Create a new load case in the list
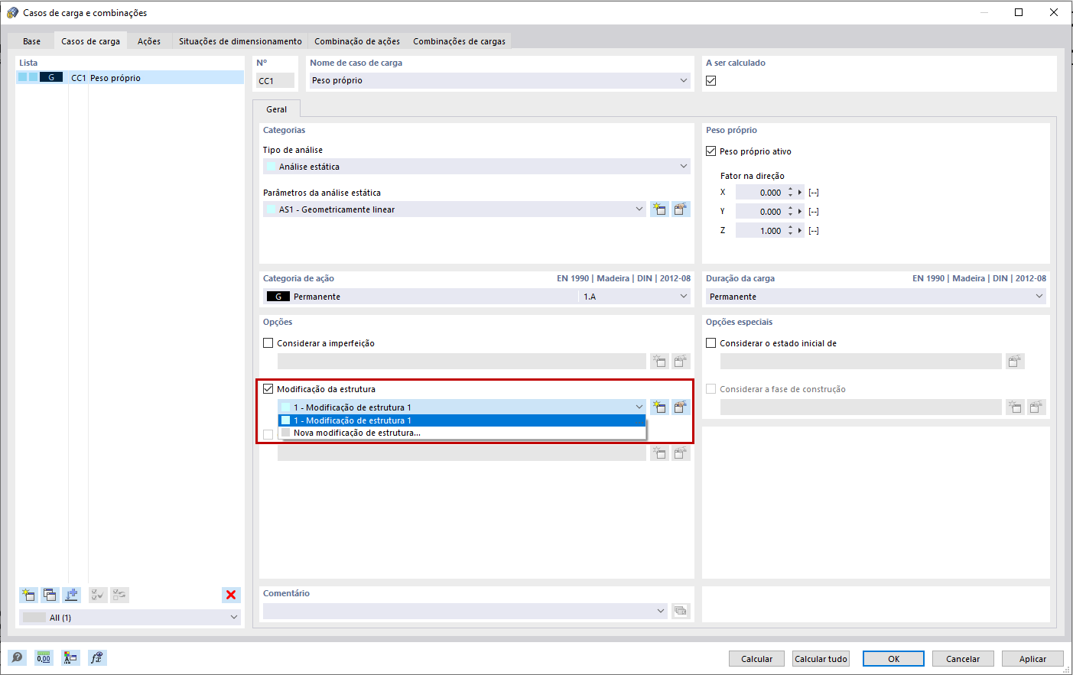The height and width of the screenshot is (675, 1073). pos(28,595)
